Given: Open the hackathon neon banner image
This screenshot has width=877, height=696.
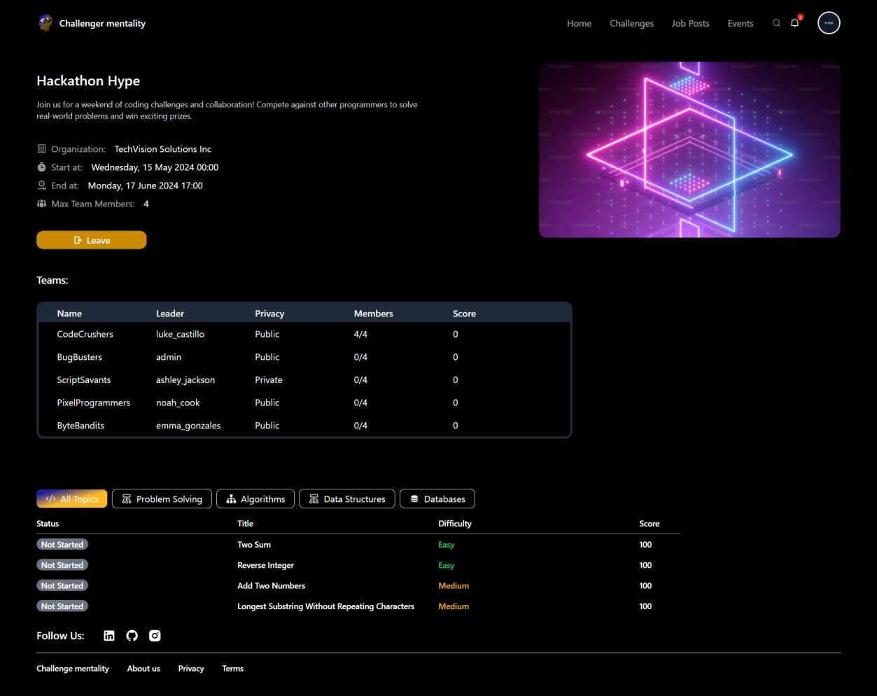Looking at the screenshot, I should coord(689,149).
